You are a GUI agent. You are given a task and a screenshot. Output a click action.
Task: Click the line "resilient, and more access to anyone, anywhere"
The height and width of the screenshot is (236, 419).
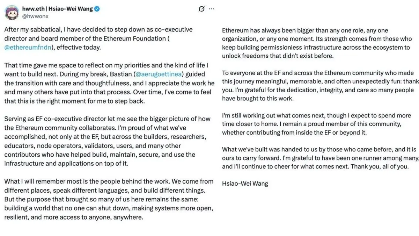(74, 217)
